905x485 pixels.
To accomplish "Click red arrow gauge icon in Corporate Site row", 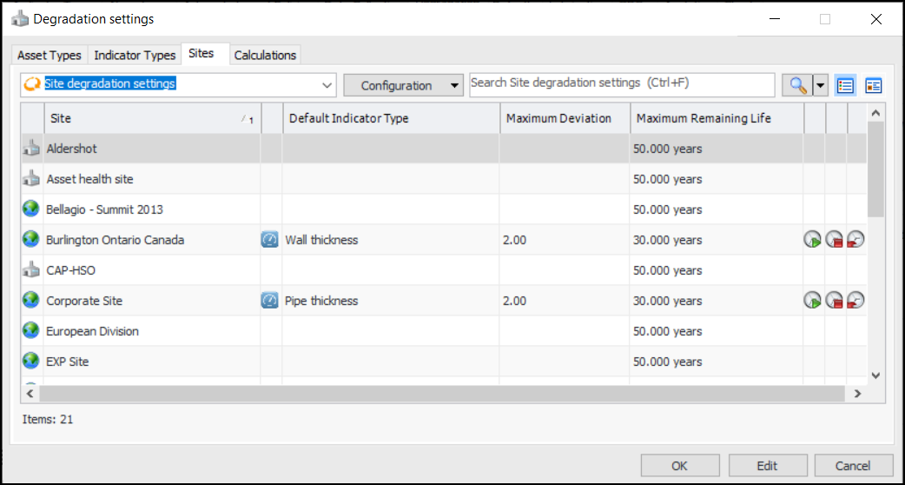I will point(856,301).
